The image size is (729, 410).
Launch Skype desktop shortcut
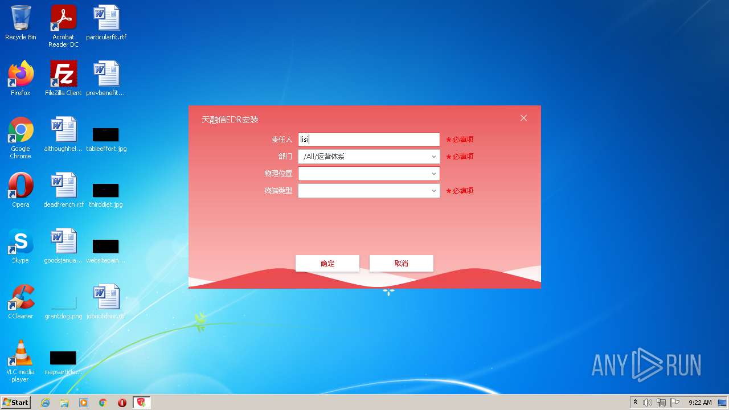[21, 246]
